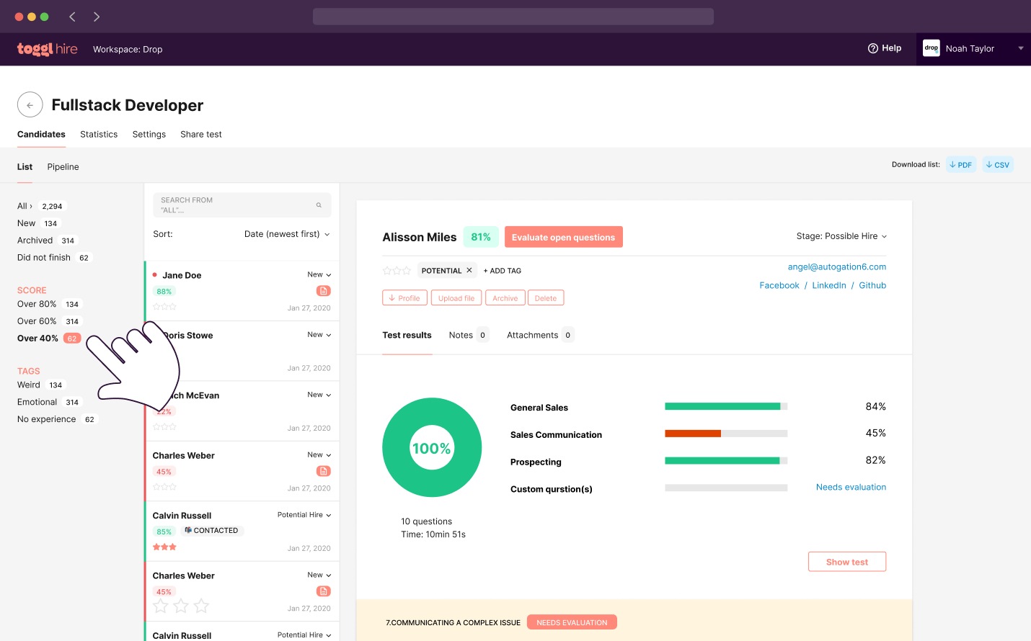Switch to the Candidates tab
Viewport: 1031px width, 641px height.
(x=41, y=134)
